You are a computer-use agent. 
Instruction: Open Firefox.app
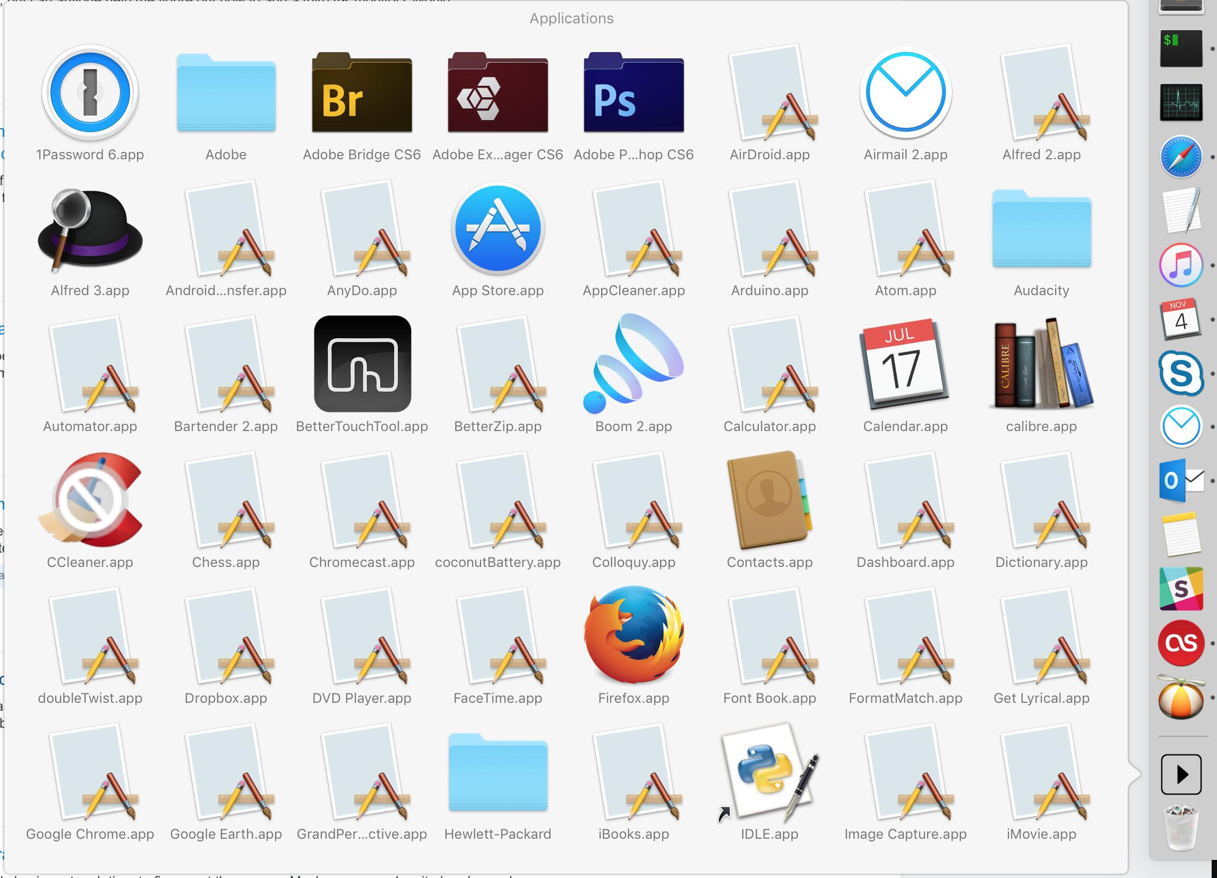coord(633,635)
